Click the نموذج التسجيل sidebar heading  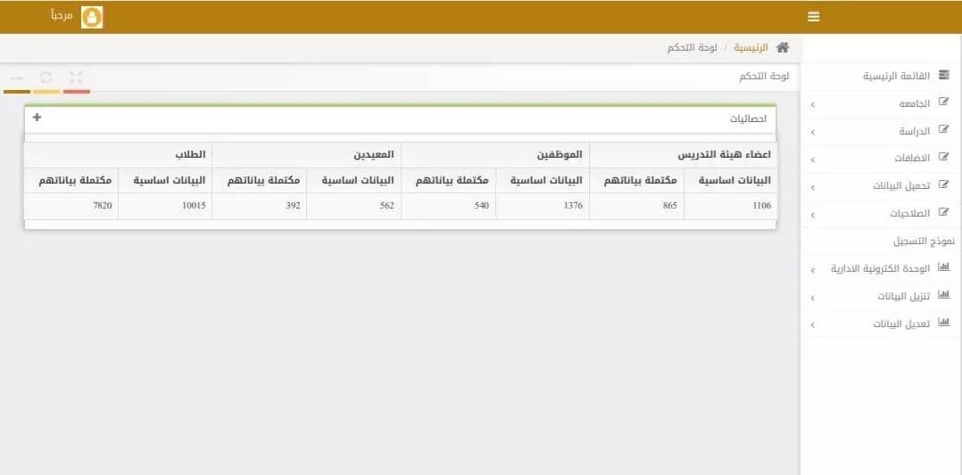[x=924, y=242]
